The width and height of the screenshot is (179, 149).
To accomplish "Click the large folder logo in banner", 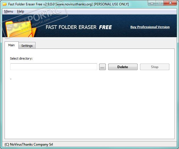I will (x=20, y=29).
